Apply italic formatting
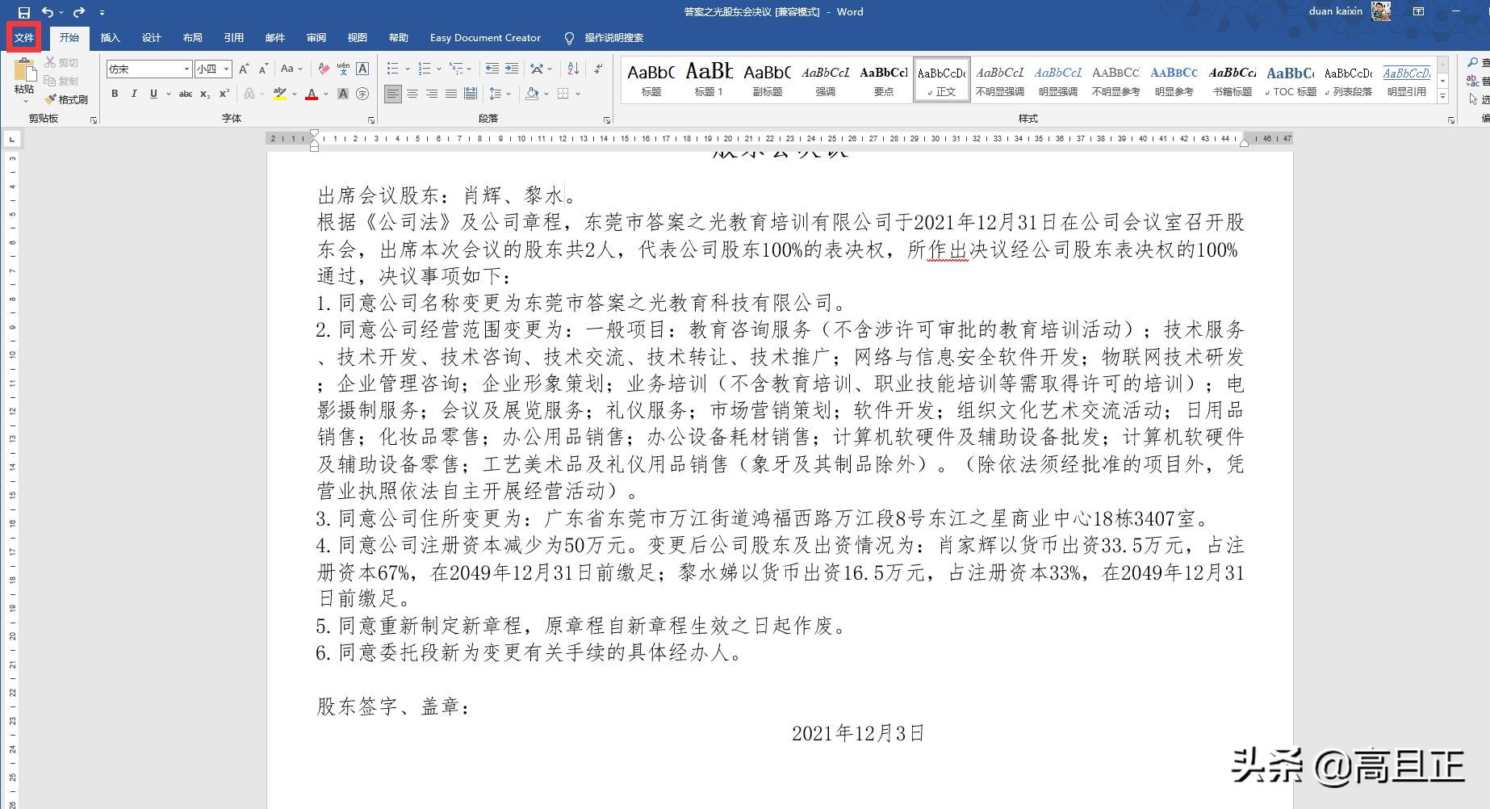 tap(134, 94)
